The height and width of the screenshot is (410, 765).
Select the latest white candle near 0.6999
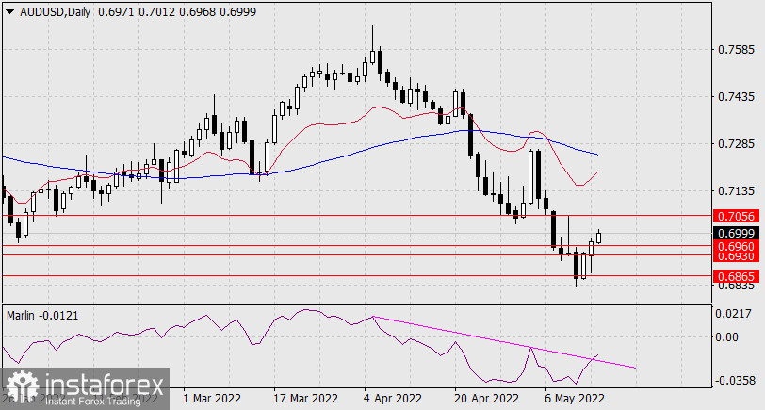[598, 237]
